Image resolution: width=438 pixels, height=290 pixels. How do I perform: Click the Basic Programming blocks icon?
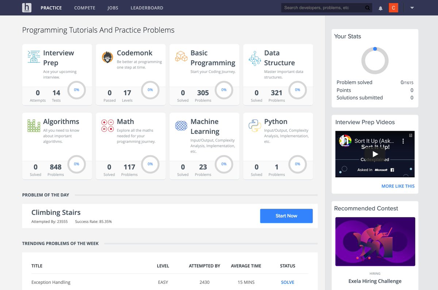181,56
